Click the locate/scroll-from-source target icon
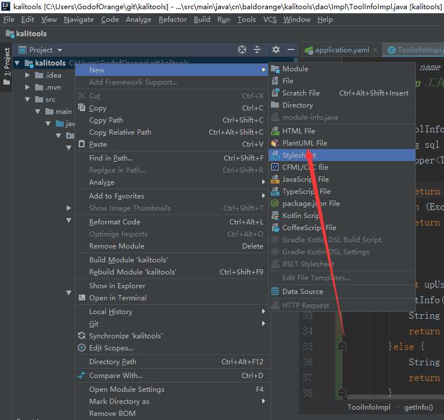Screen dimensions: 444x420 pyautogui.click(x=242, y=50)
